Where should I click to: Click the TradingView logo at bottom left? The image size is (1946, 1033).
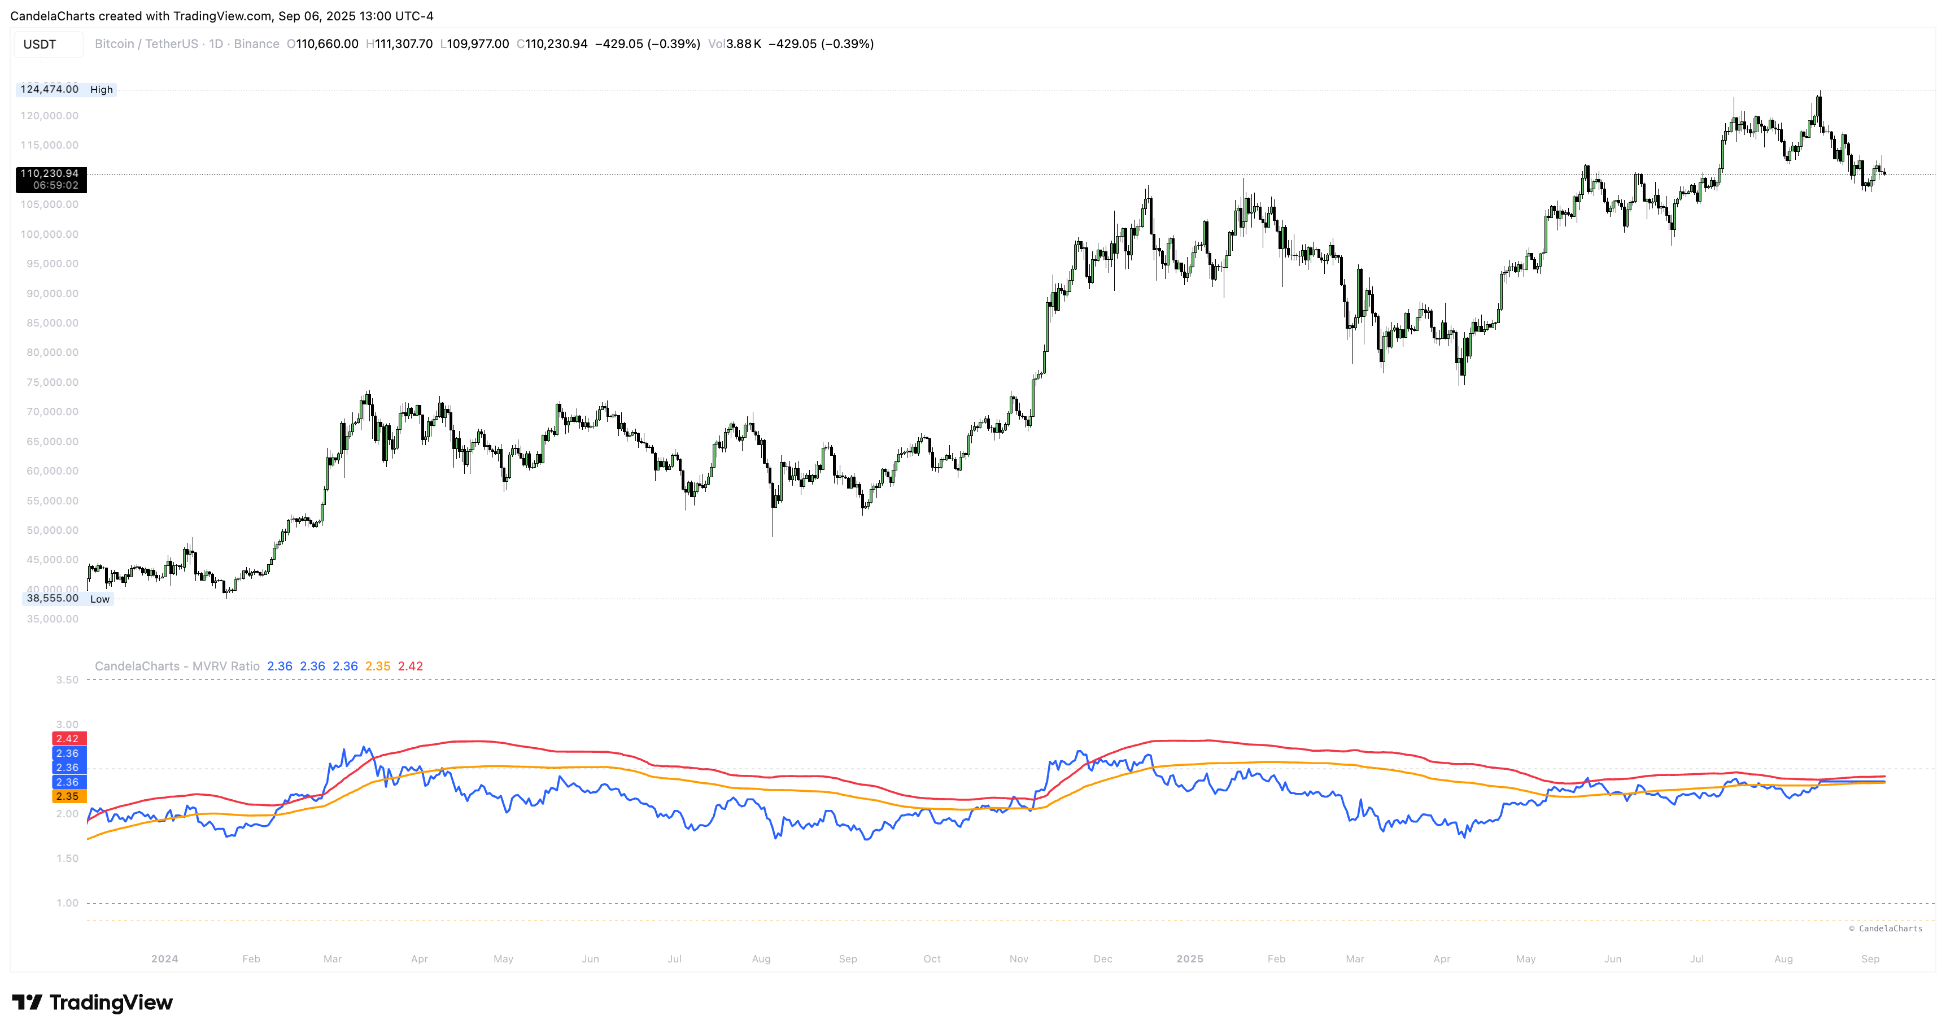92,1002
